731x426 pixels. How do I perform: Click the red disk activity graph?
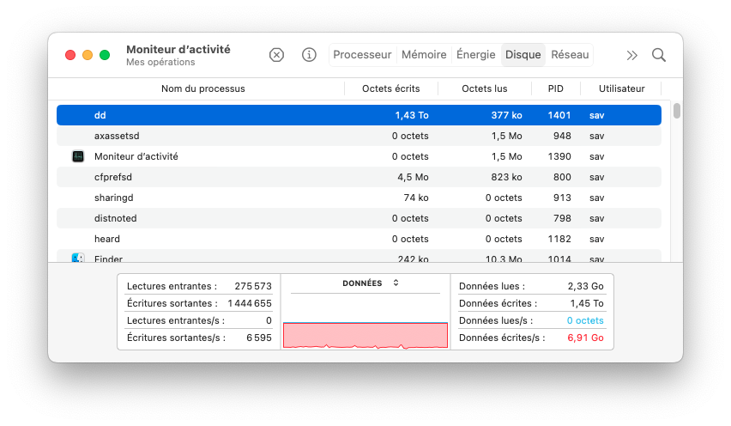pos(365,335)
